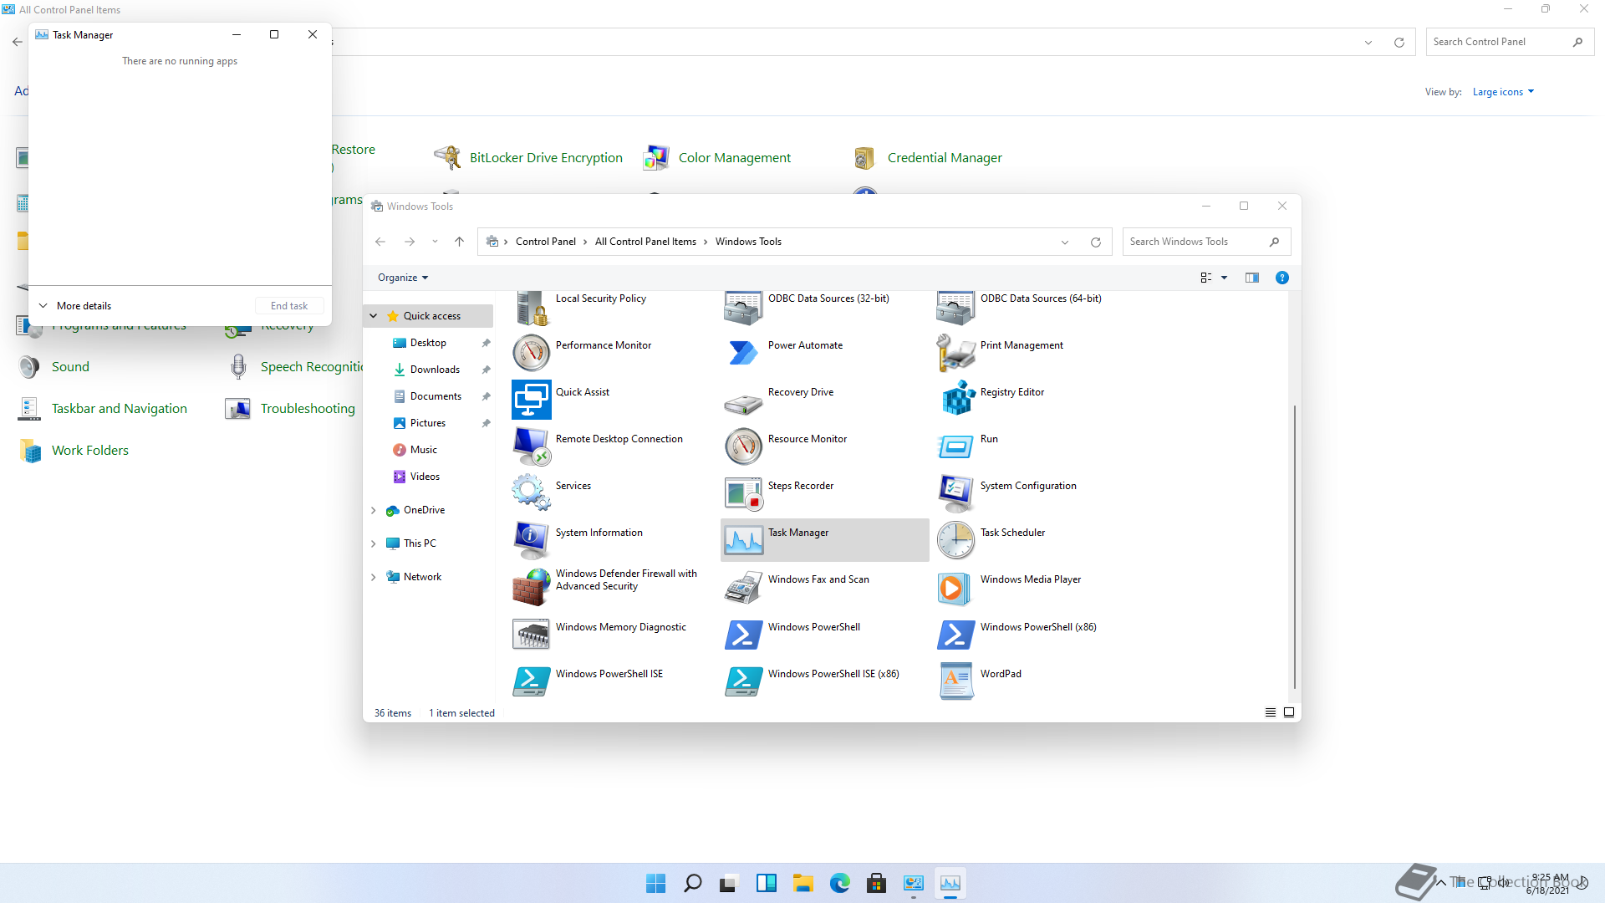The height and width of the screenshot is (903, 1605).
Task: Open the Windows PowerShell icon
Action: (744, 635)
